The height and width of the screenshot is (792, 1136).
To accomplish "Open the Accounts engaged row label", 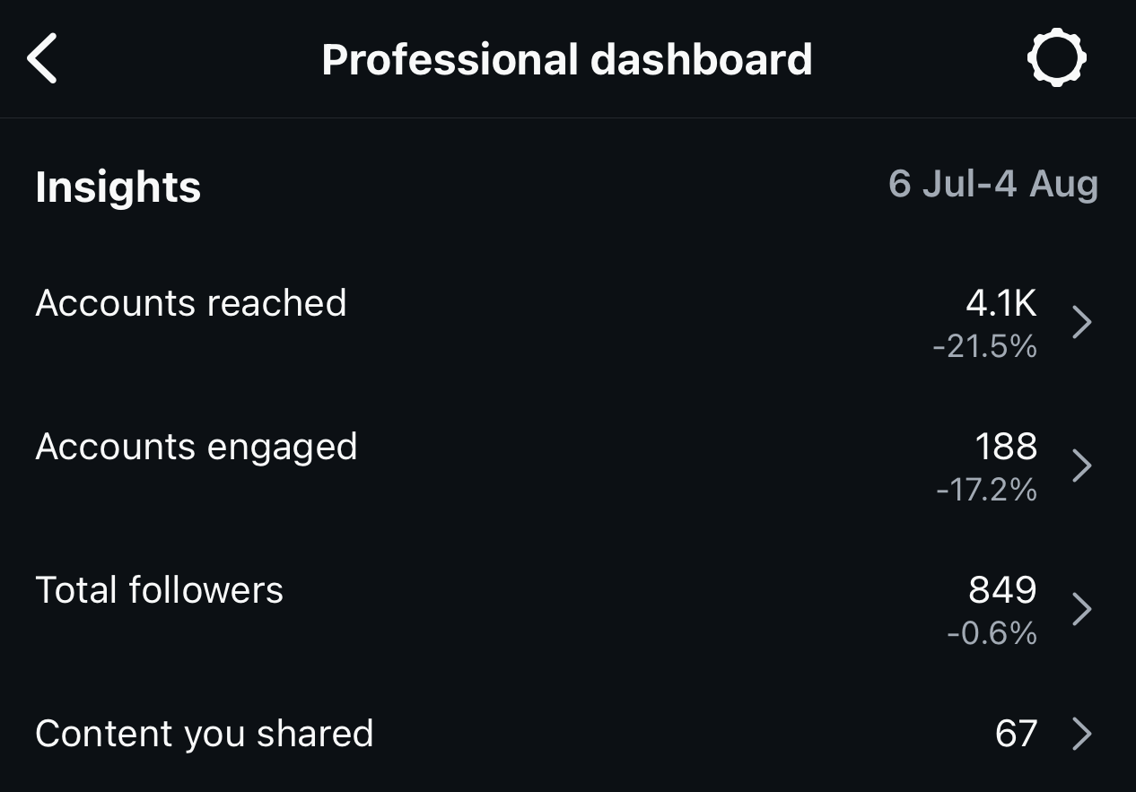I will (196, 447).
